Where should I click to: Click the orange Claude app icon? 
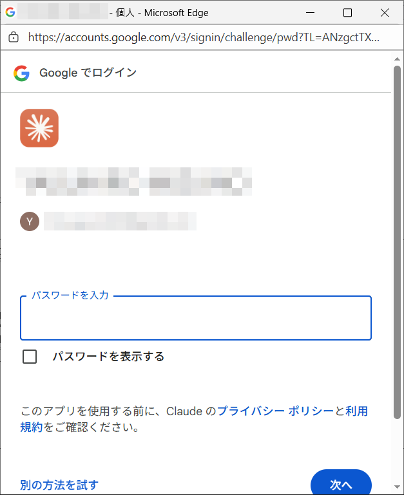tap(39, 127)
